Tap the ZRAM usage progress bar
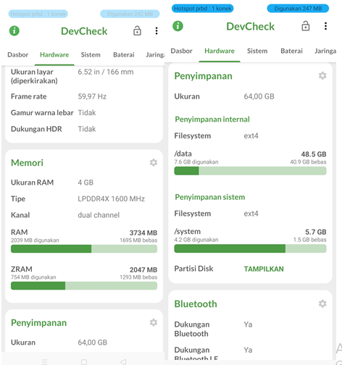The width and height of the screenshot is (342, 365). click(84, 286)
